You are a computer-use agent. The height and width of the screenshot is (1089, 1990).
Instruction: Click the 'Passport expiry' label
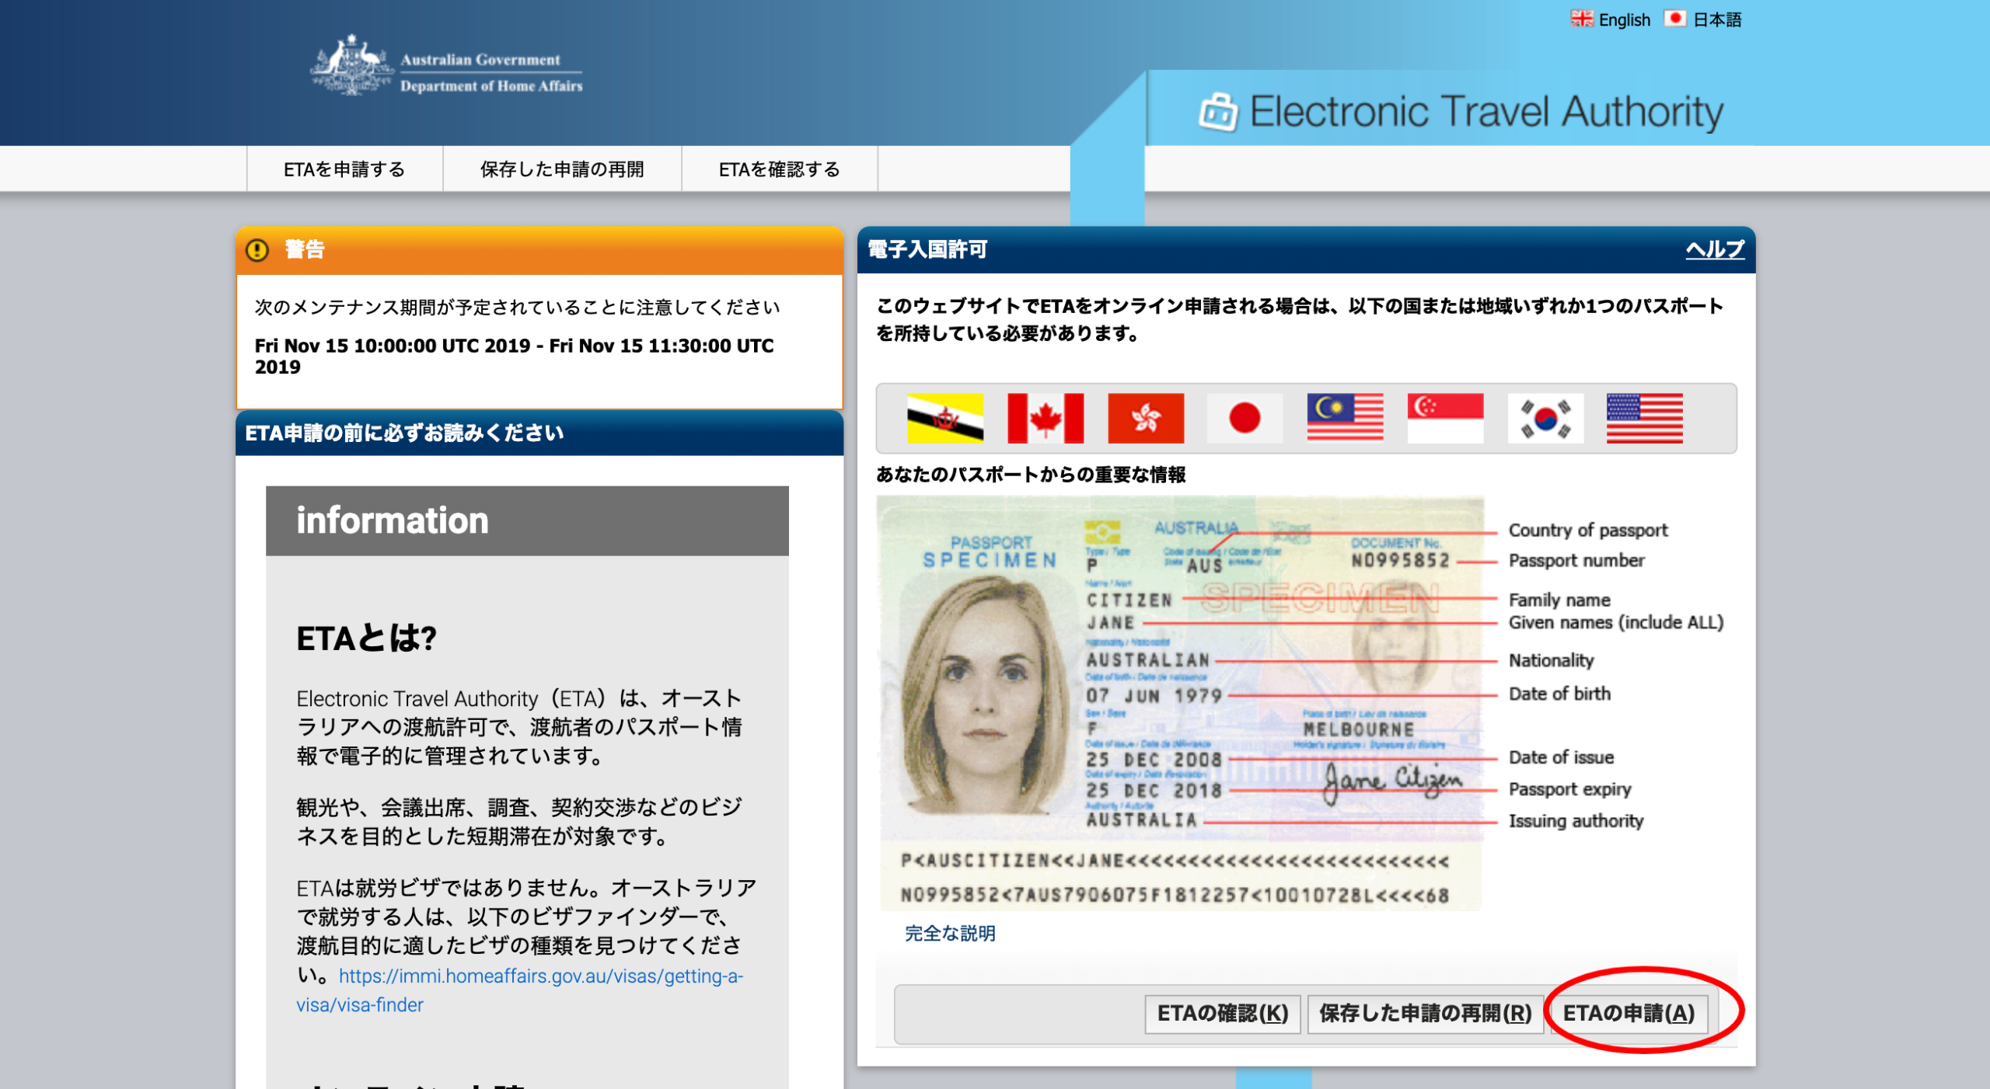pos(1569,789)
